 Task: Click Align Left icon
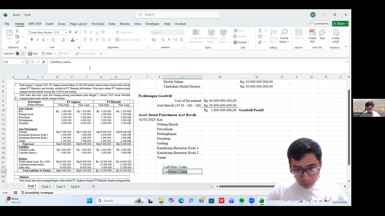click(85, 40)
